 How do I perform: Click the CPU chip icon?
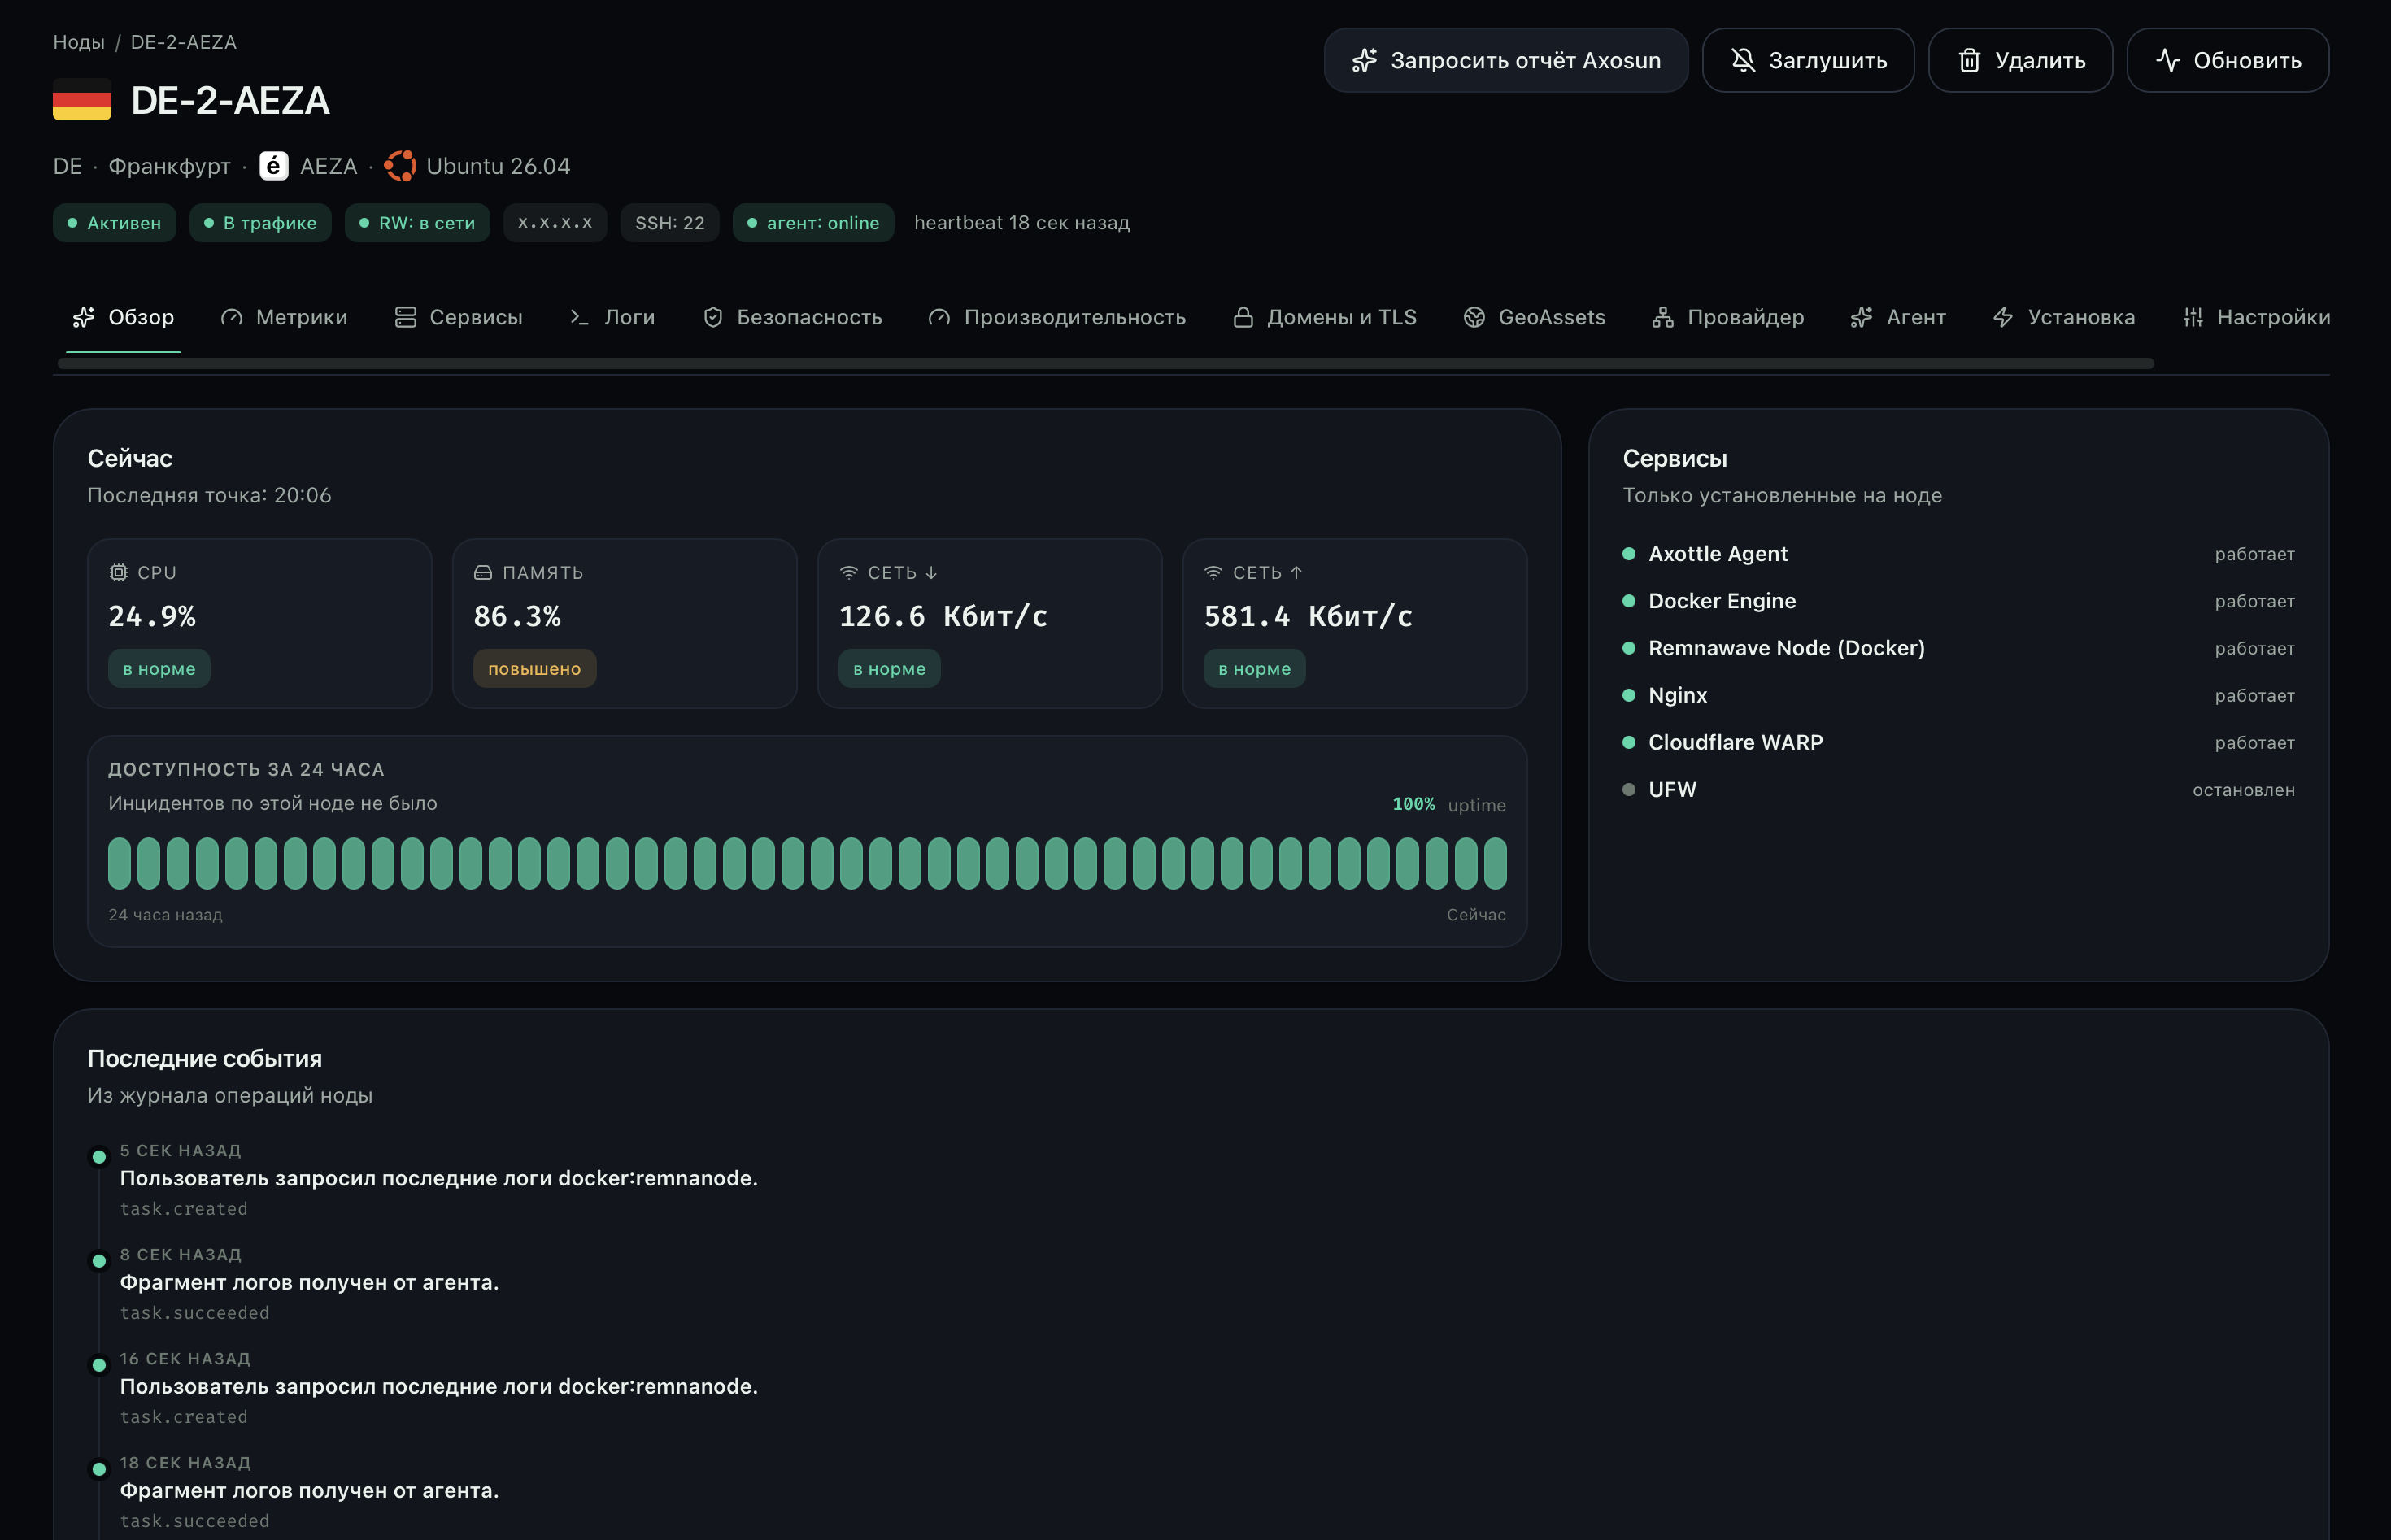[118, 572]
